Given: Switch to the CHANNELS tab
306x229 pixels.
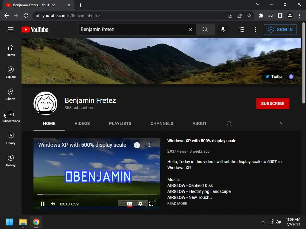Looking at the screenshot, I should [x=162, y=123].
